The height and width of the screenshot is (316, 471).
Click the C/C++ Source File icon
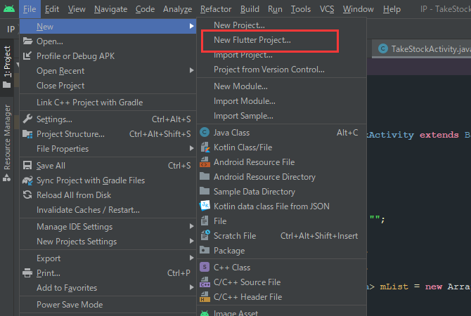205,282
